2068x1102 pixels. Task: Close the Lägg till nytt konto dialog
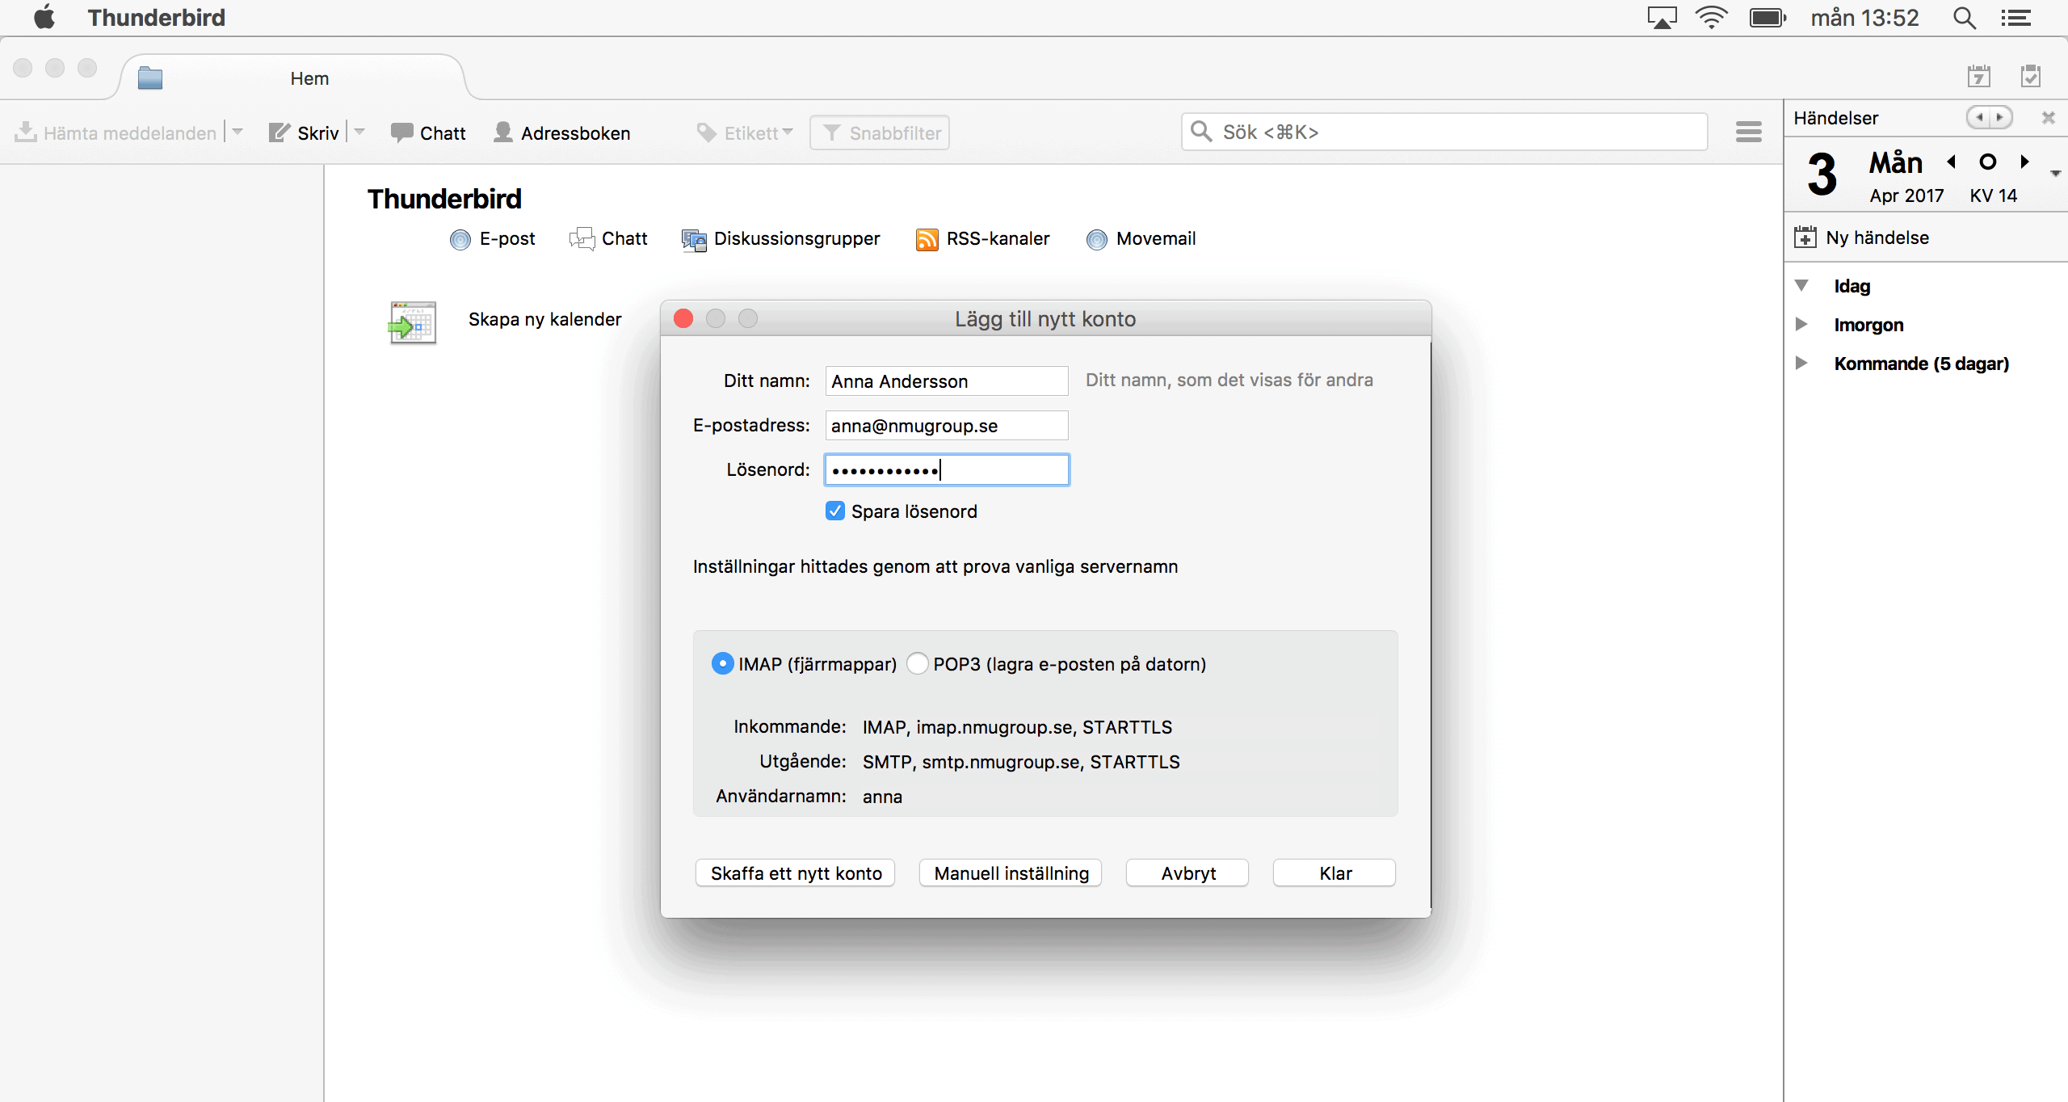coord(683,318)
